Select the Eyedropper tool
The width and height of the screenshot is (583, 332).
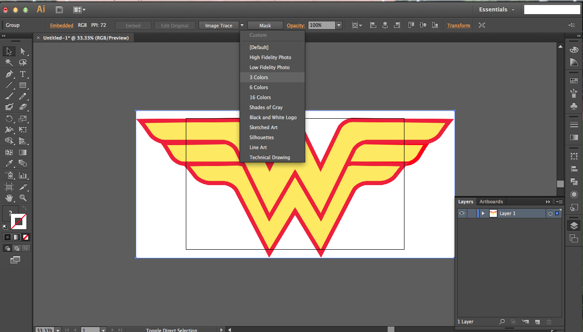[9, 164]
